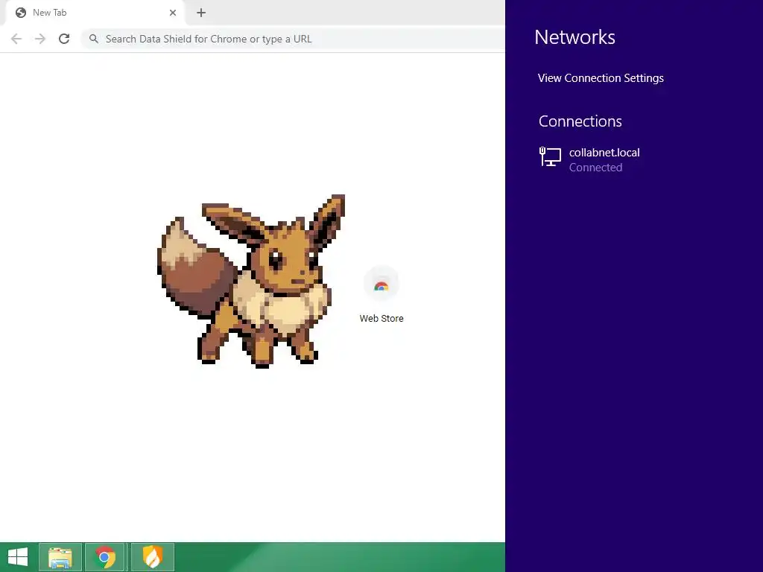Viewport: 763px width, 572px height.
Task: Click the Connected status text
Action: click(595, 168)
